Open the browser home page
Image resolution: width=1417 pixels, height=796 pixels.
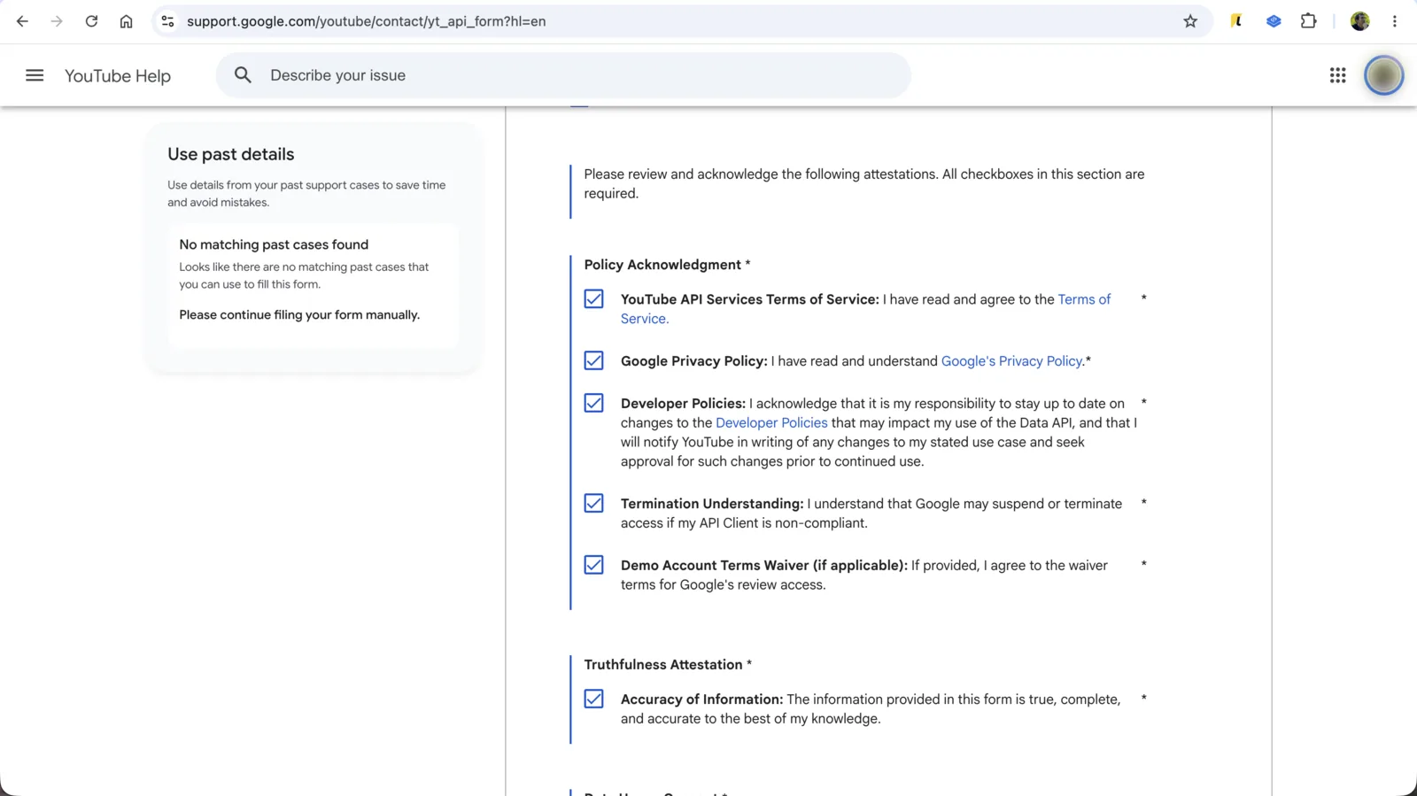click(126, 21)
